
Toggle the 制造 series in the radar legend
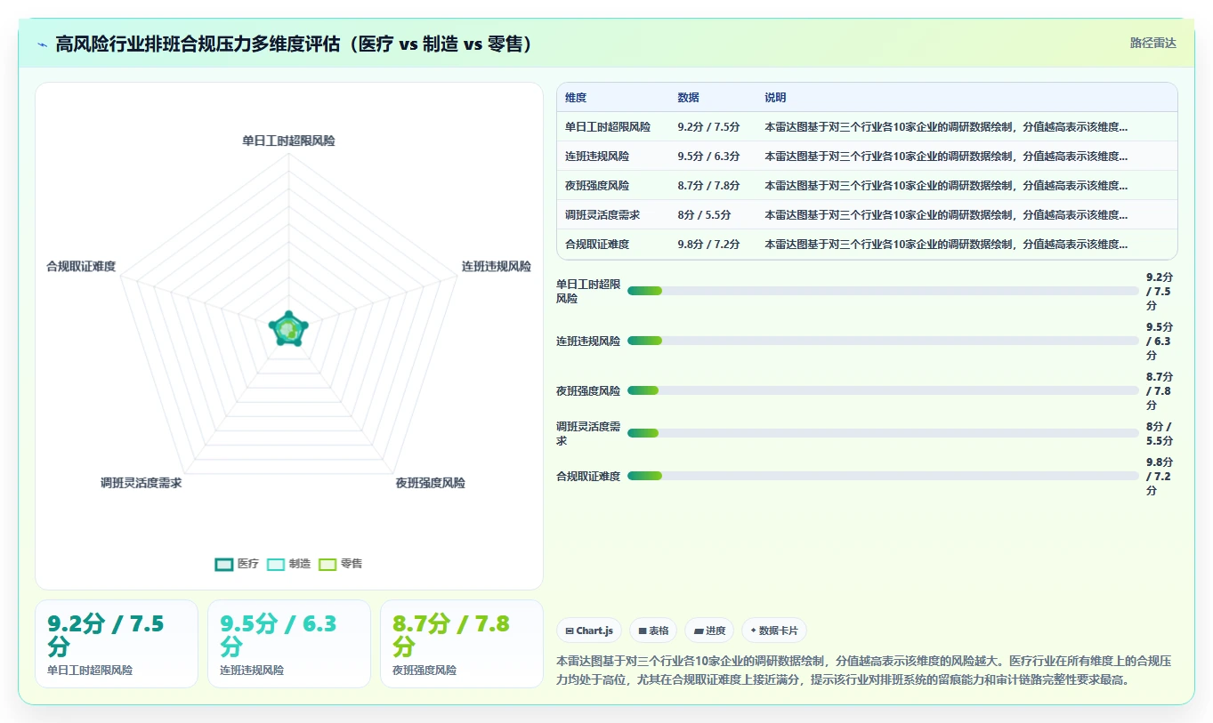(x=288, y=564)
